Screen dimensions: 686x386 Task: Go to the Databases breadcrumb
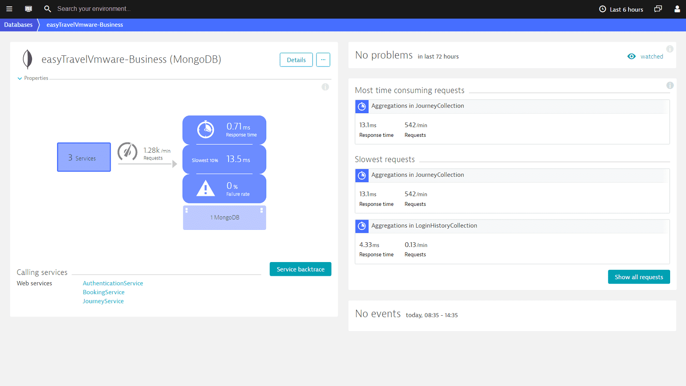18,25
